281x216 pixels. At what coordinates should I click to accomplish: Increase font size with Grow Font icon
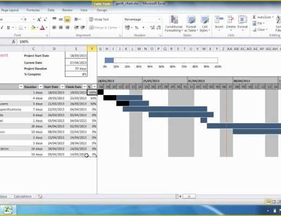(39, 19)
